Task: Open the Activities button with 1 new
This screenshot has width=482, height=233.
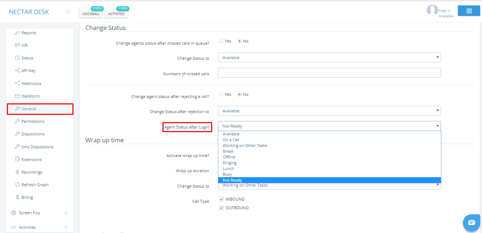Action: pyautogui.click(x=116, y=14)
